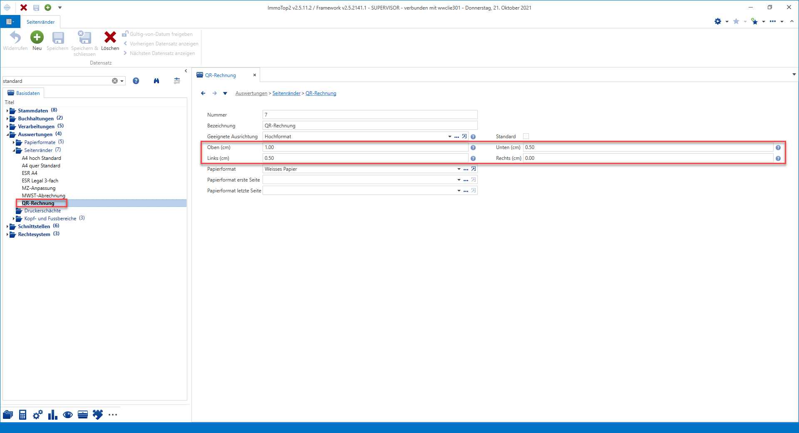Click the Unten (cm) input field
The image size is (799, 433).
(x=648, y=147)
